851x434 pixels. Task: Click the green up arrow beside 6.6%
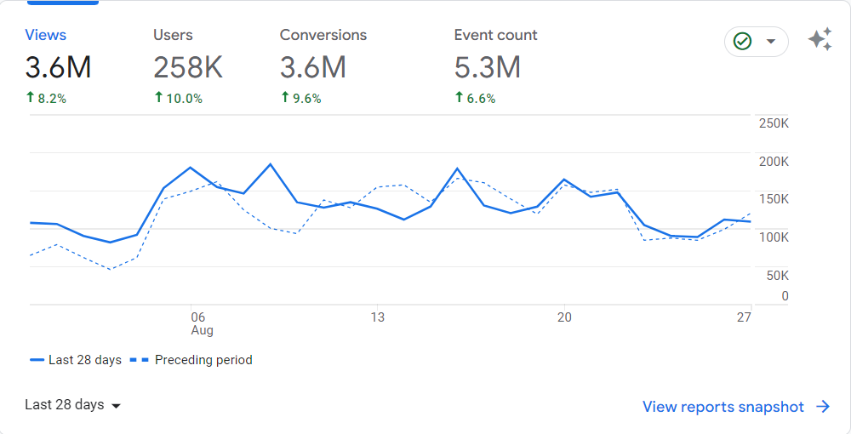(x=460, y=98)
